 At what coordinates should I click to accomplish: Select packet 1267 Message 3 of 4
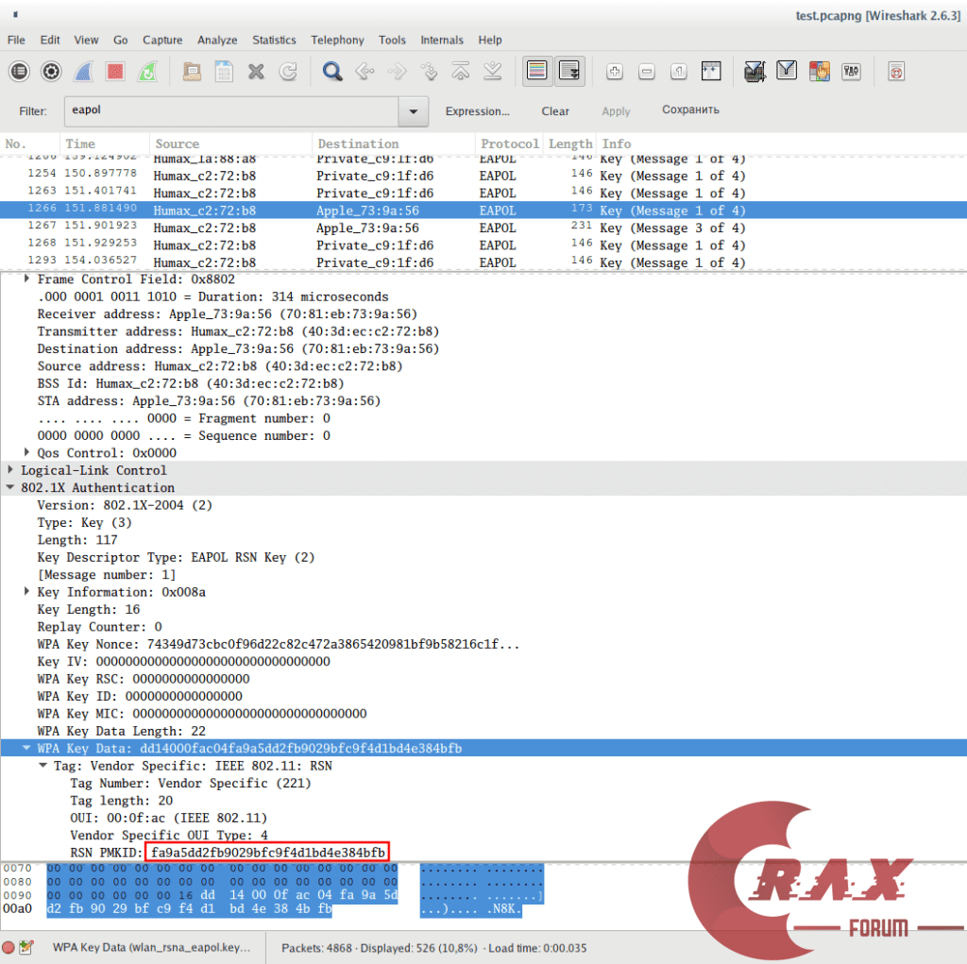pyautogui.click(x=483, y=228)
